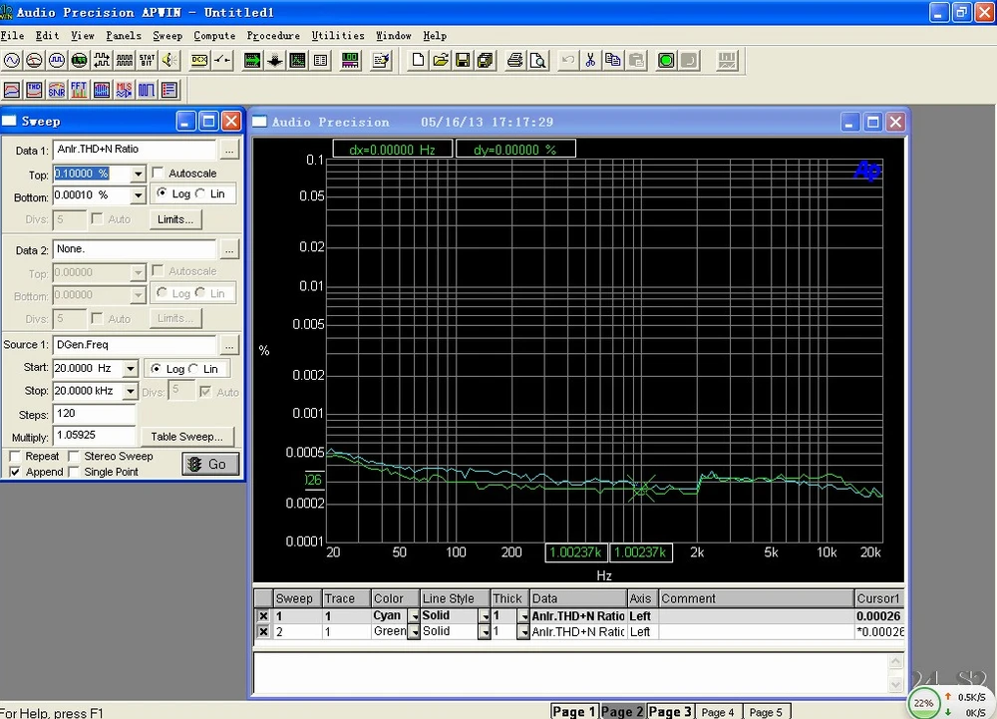The image size is (997, 719).
Task: Open the Green color dropdown for sweep 2
Action: click(414, 632)
